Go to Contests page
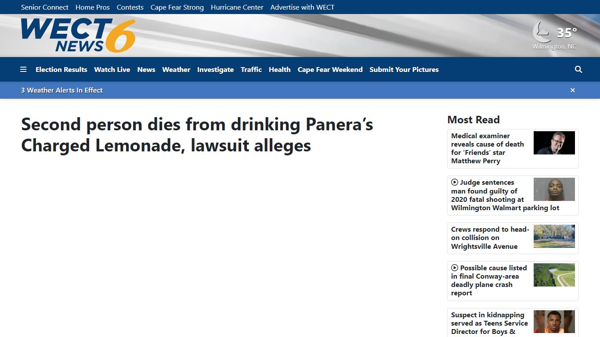600x337 pixels. (130, 7)
